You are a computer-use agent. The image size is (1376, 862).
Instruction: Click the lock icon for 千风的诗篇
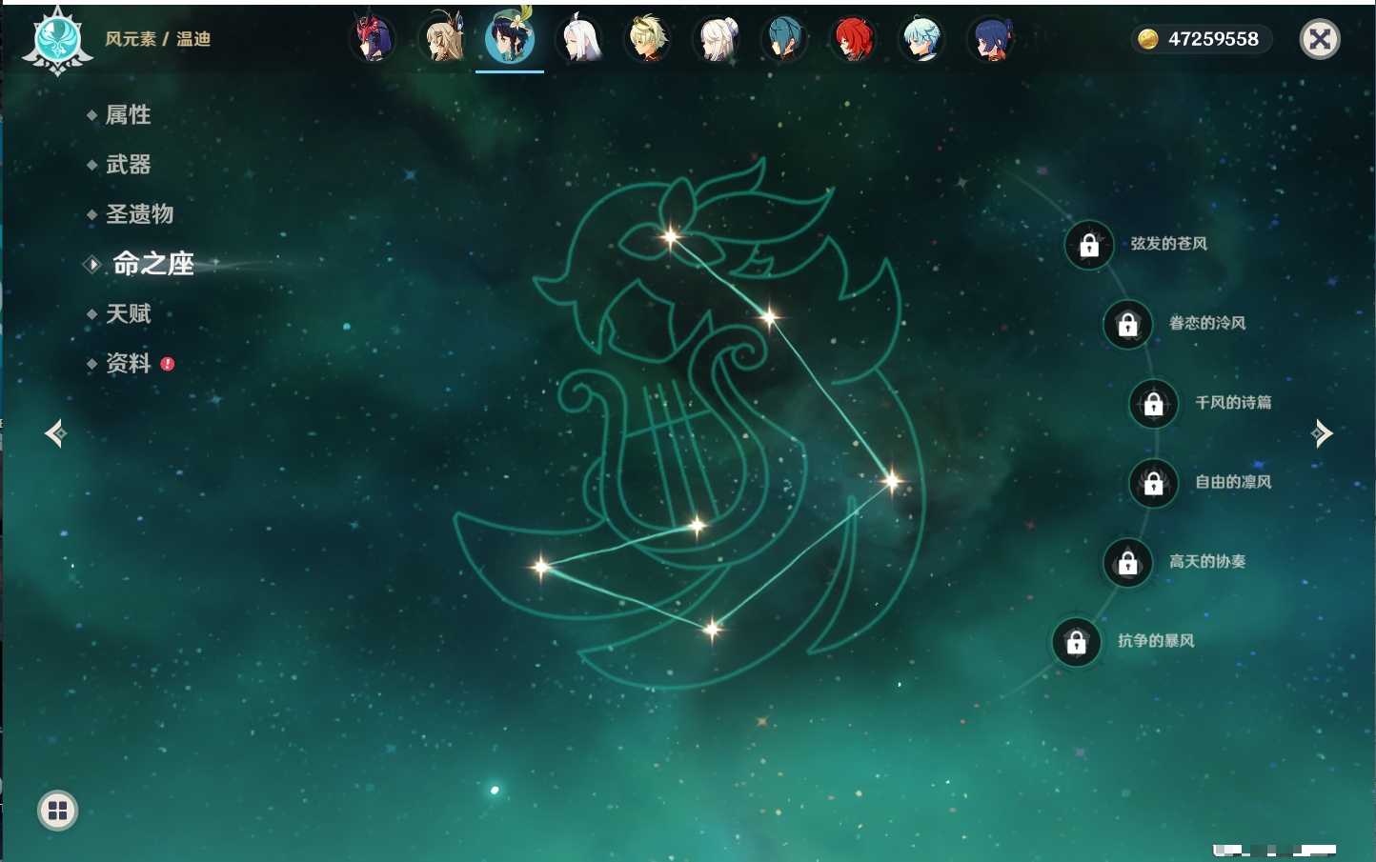[1154, 403]
